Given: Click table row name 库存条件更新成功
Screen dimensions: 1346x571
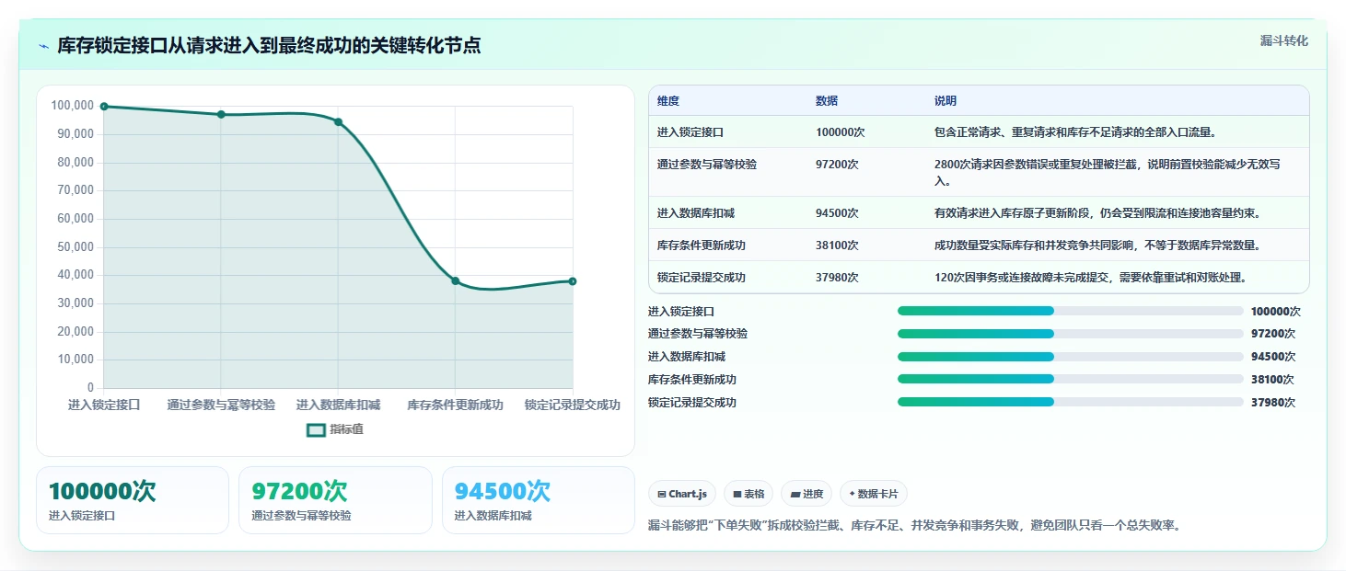Looking at the screenshot, I should (702, 246).
